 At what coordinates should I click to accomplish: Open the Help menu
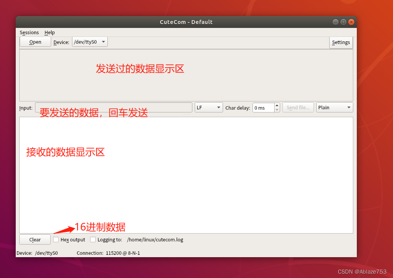point(50,32)
